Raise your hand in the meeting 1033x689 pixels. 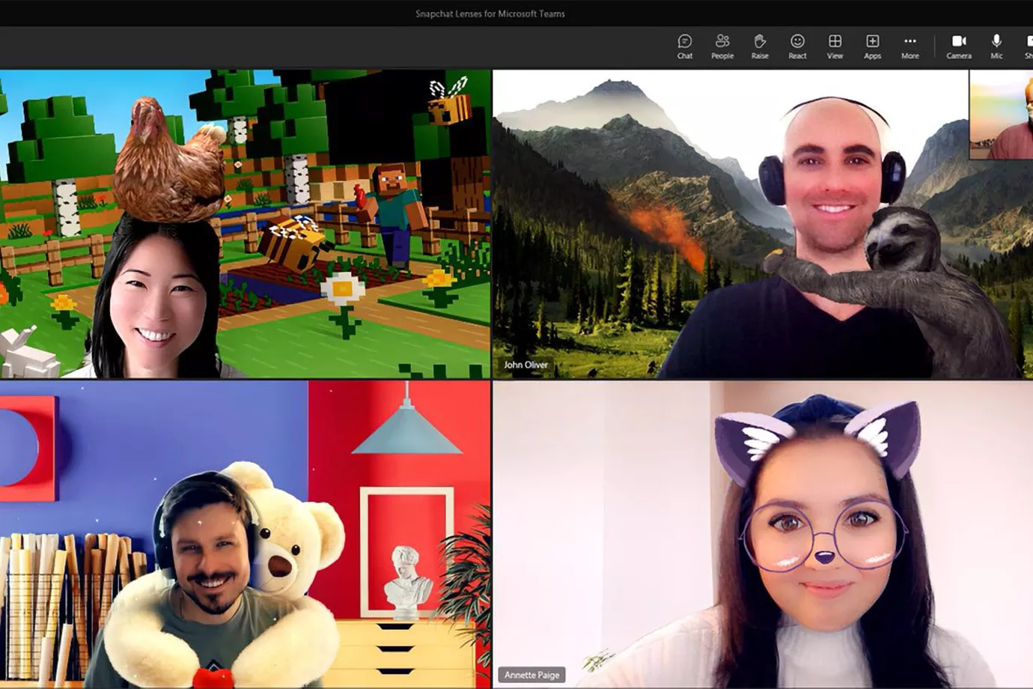(x=760, y=46)
